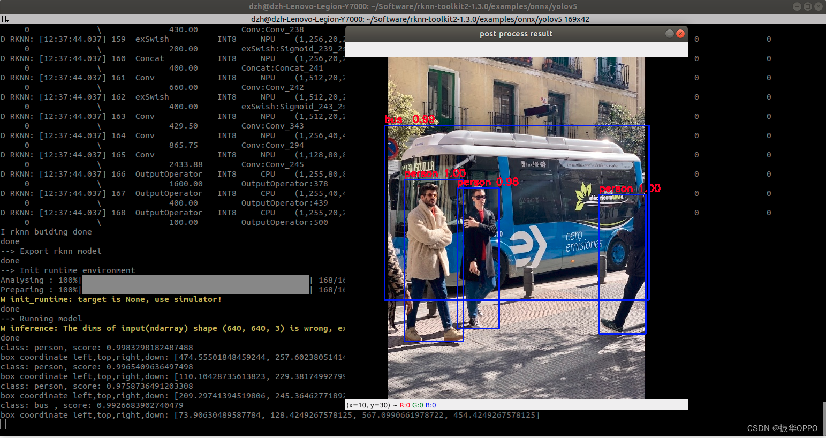
Task: Select the terminal pane title strip with 169x42
Action: (x=420, y=19)
